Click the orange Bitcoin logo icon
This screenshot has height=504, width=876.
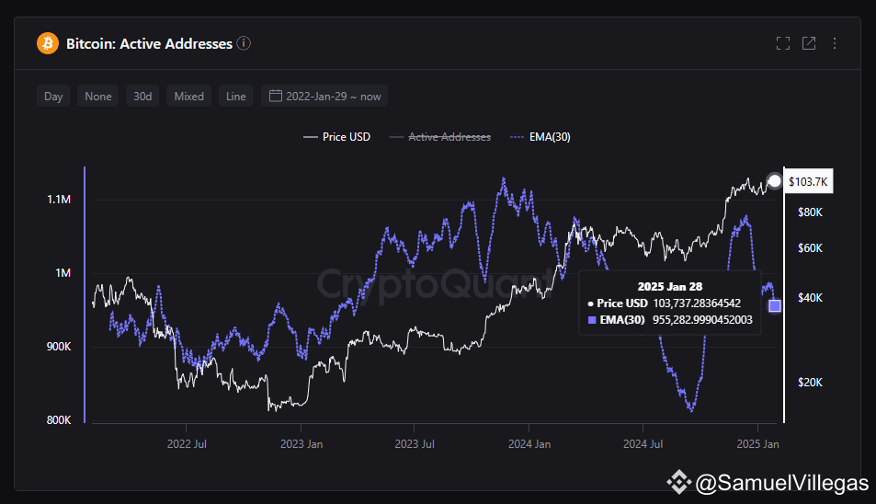tap(48, 43)
